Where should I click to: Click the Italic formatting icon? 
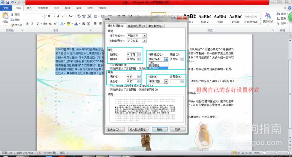tap(32, 24)
